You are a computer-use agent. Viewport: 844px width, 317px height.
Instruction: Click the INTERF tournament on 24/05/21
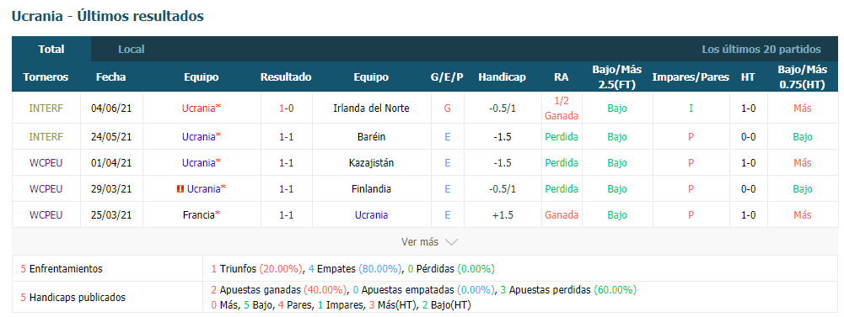coord(46,137)
